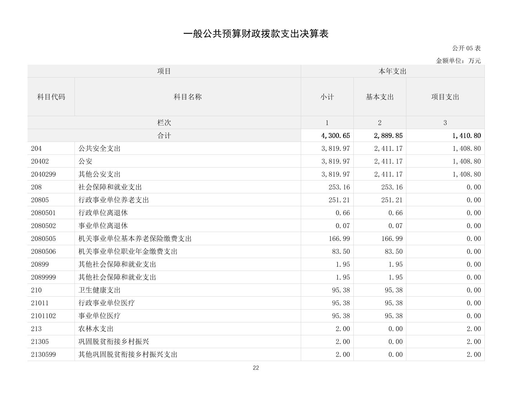The width and height of the screenshot is (512, 395).
Task: Click page number 22
Action: (256, 368)
